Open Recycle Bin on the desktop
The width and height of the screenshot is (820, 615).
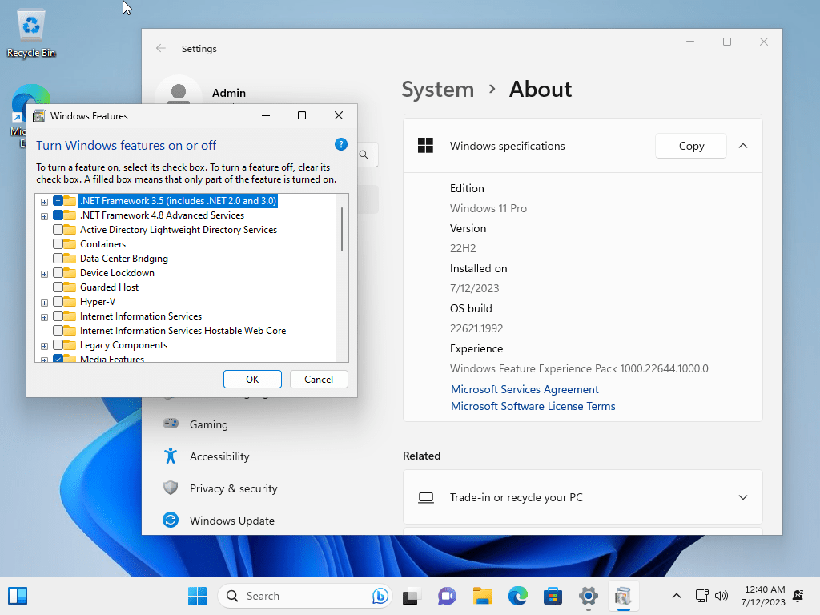pyautogui.click(x=31, y=33)
